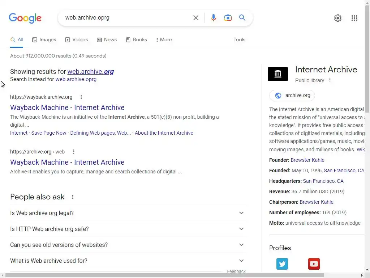Open the Defining Web pages, Web... sitelink
Viewport: 370px width, 278px height.
(100, 133)
